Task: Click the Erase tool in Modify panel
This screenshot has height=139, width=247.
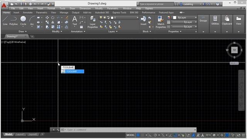Action: (x=66, y=18)
